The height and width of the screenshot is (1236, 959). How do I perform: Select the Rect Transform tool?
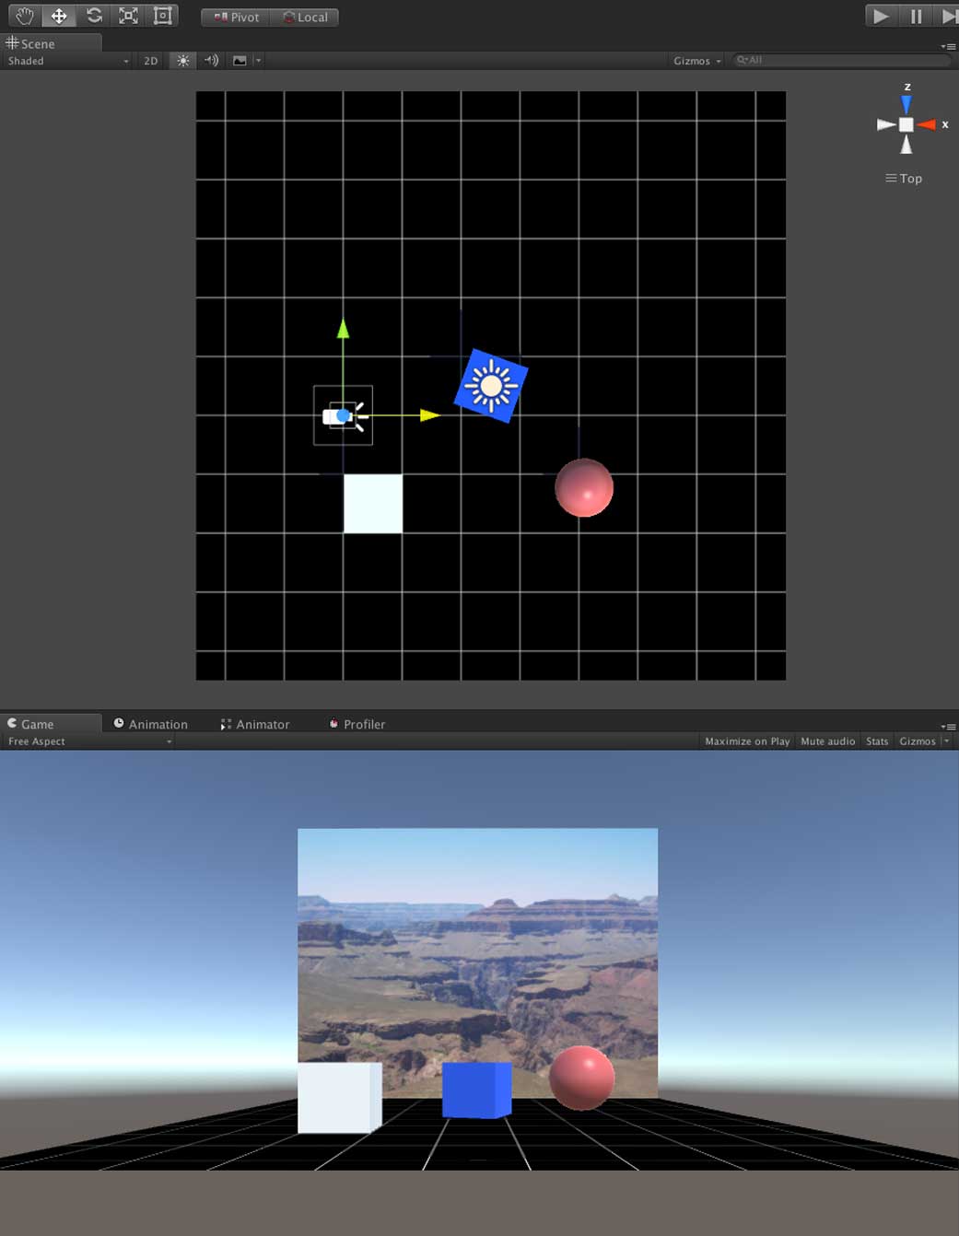(162, 16)
